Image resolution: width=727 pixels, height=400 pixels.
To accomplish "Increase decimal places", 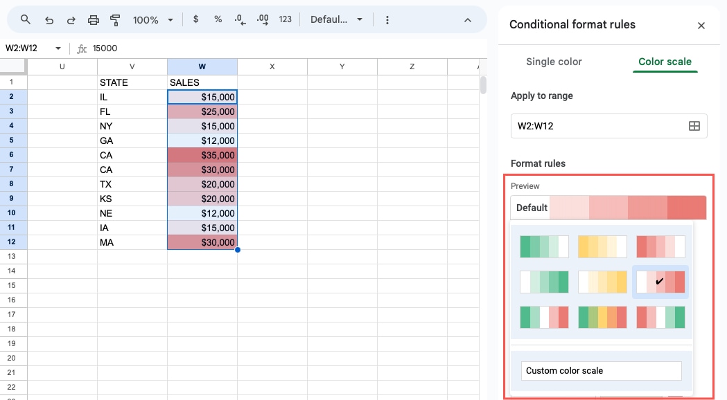I will [263, 19].
